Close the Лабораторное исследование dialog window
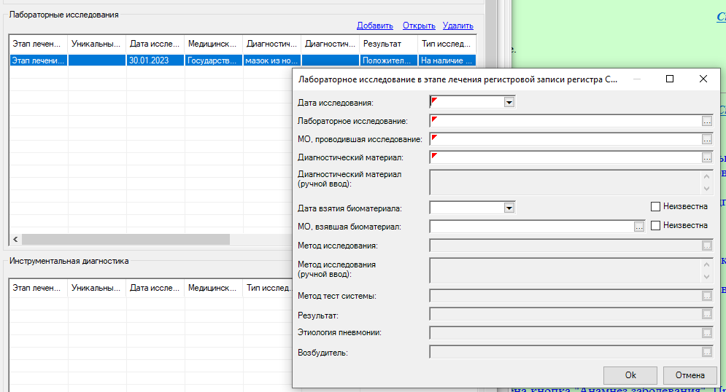This screenshot has height=392, width=726. 703,79
